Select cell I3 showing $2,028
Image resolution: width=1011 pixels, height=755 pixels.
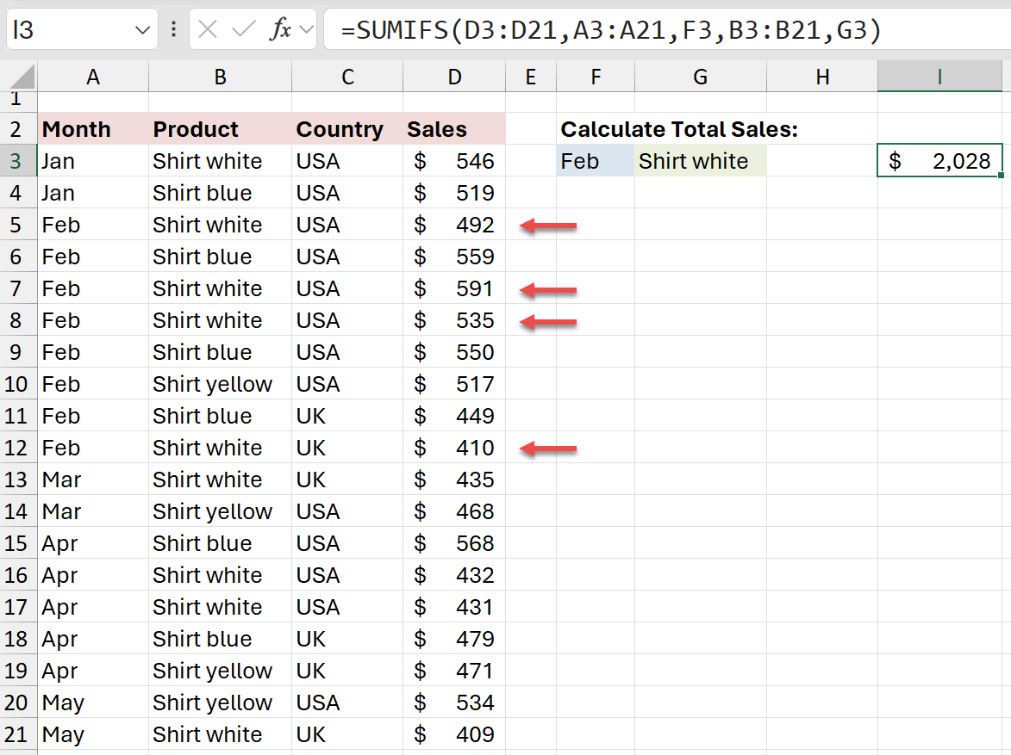coord(939,161)
